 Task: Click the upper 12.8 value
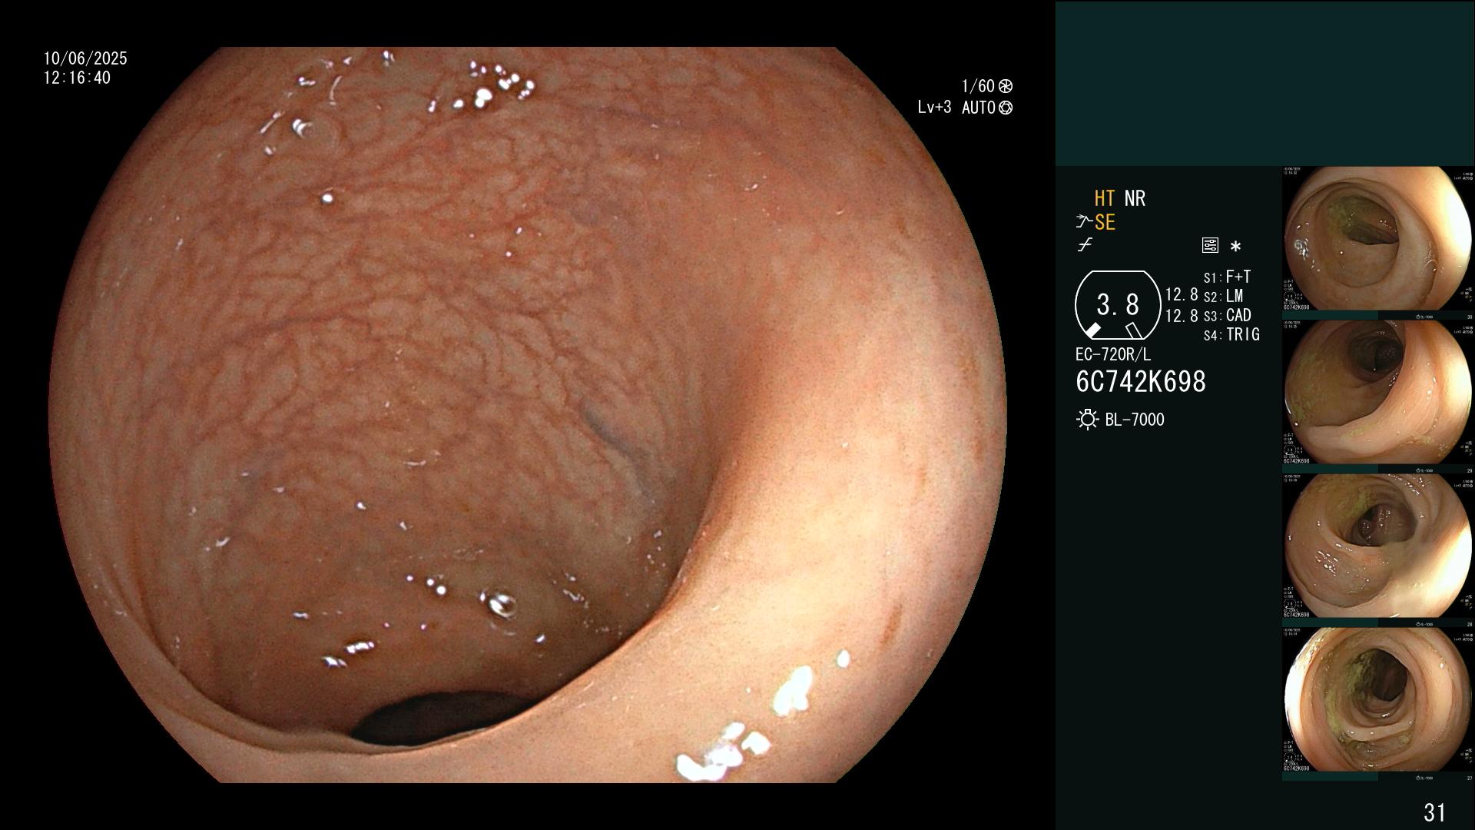tap(1182, 294)
